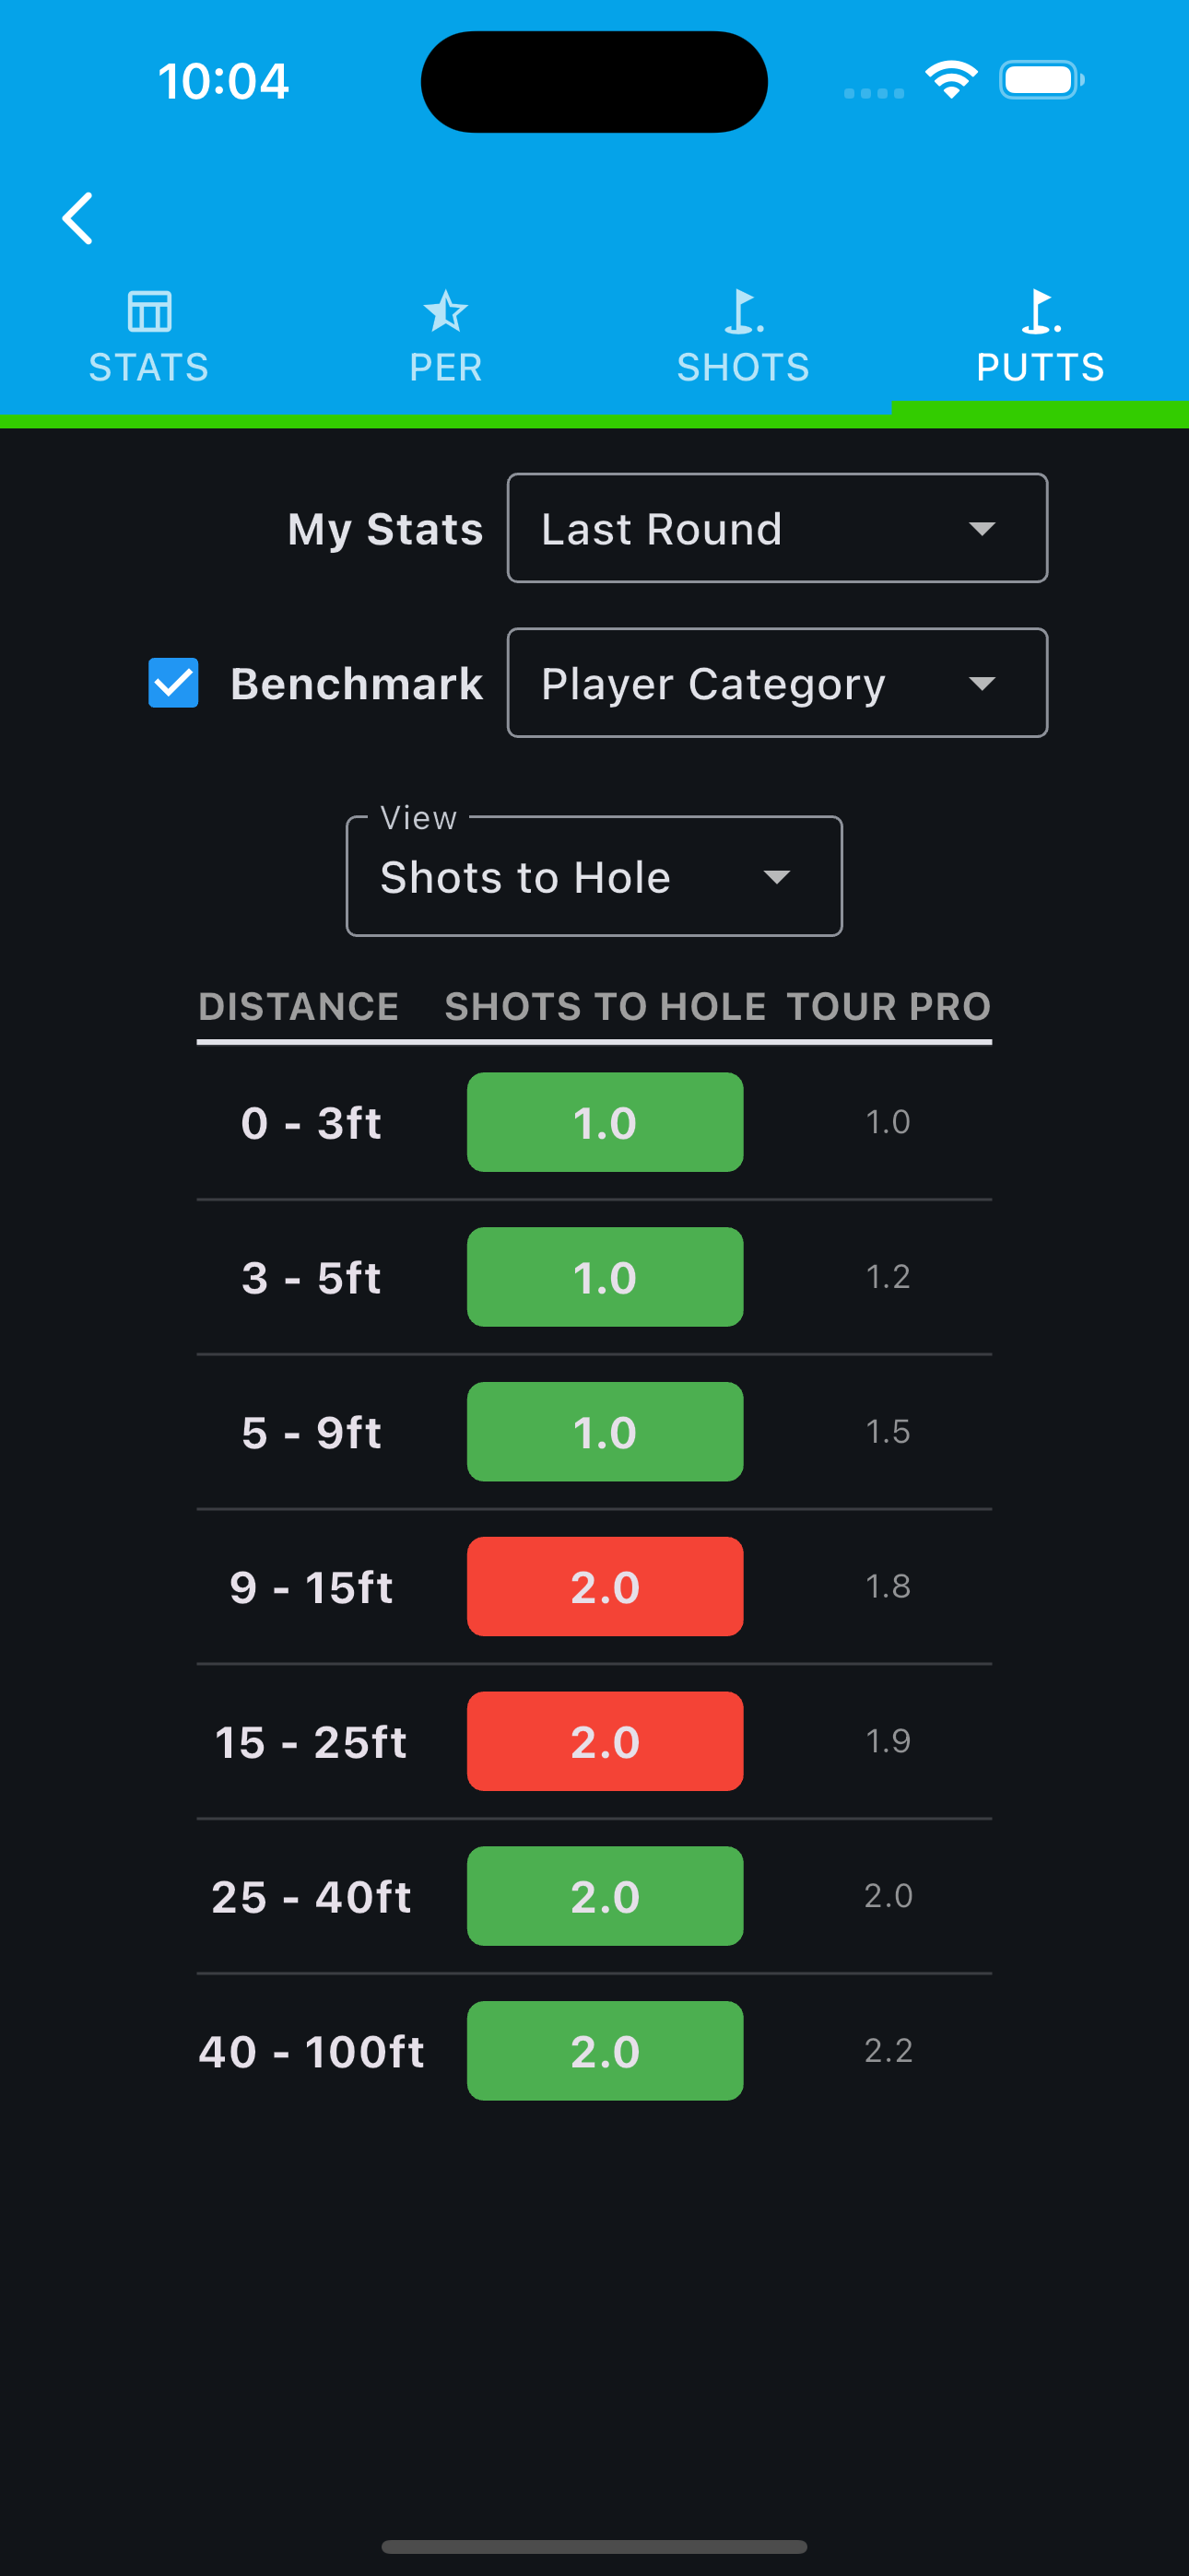Switch to the SHOTS tab label
Screen dimensions: 1189x2576
click(x=743, y=367)
